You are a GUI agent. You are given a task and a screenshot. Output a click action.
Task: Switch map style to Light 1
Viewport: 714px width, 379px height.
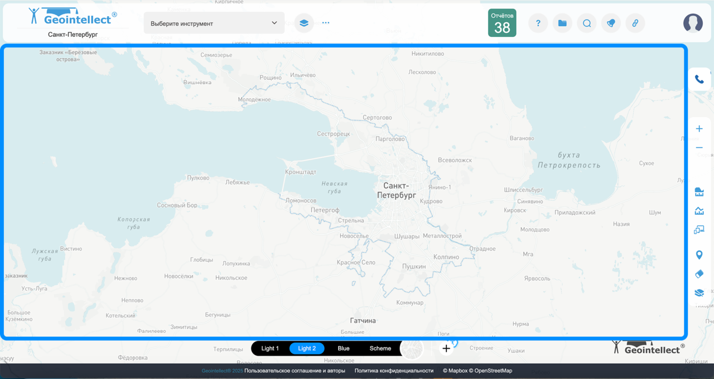(270, 348)
